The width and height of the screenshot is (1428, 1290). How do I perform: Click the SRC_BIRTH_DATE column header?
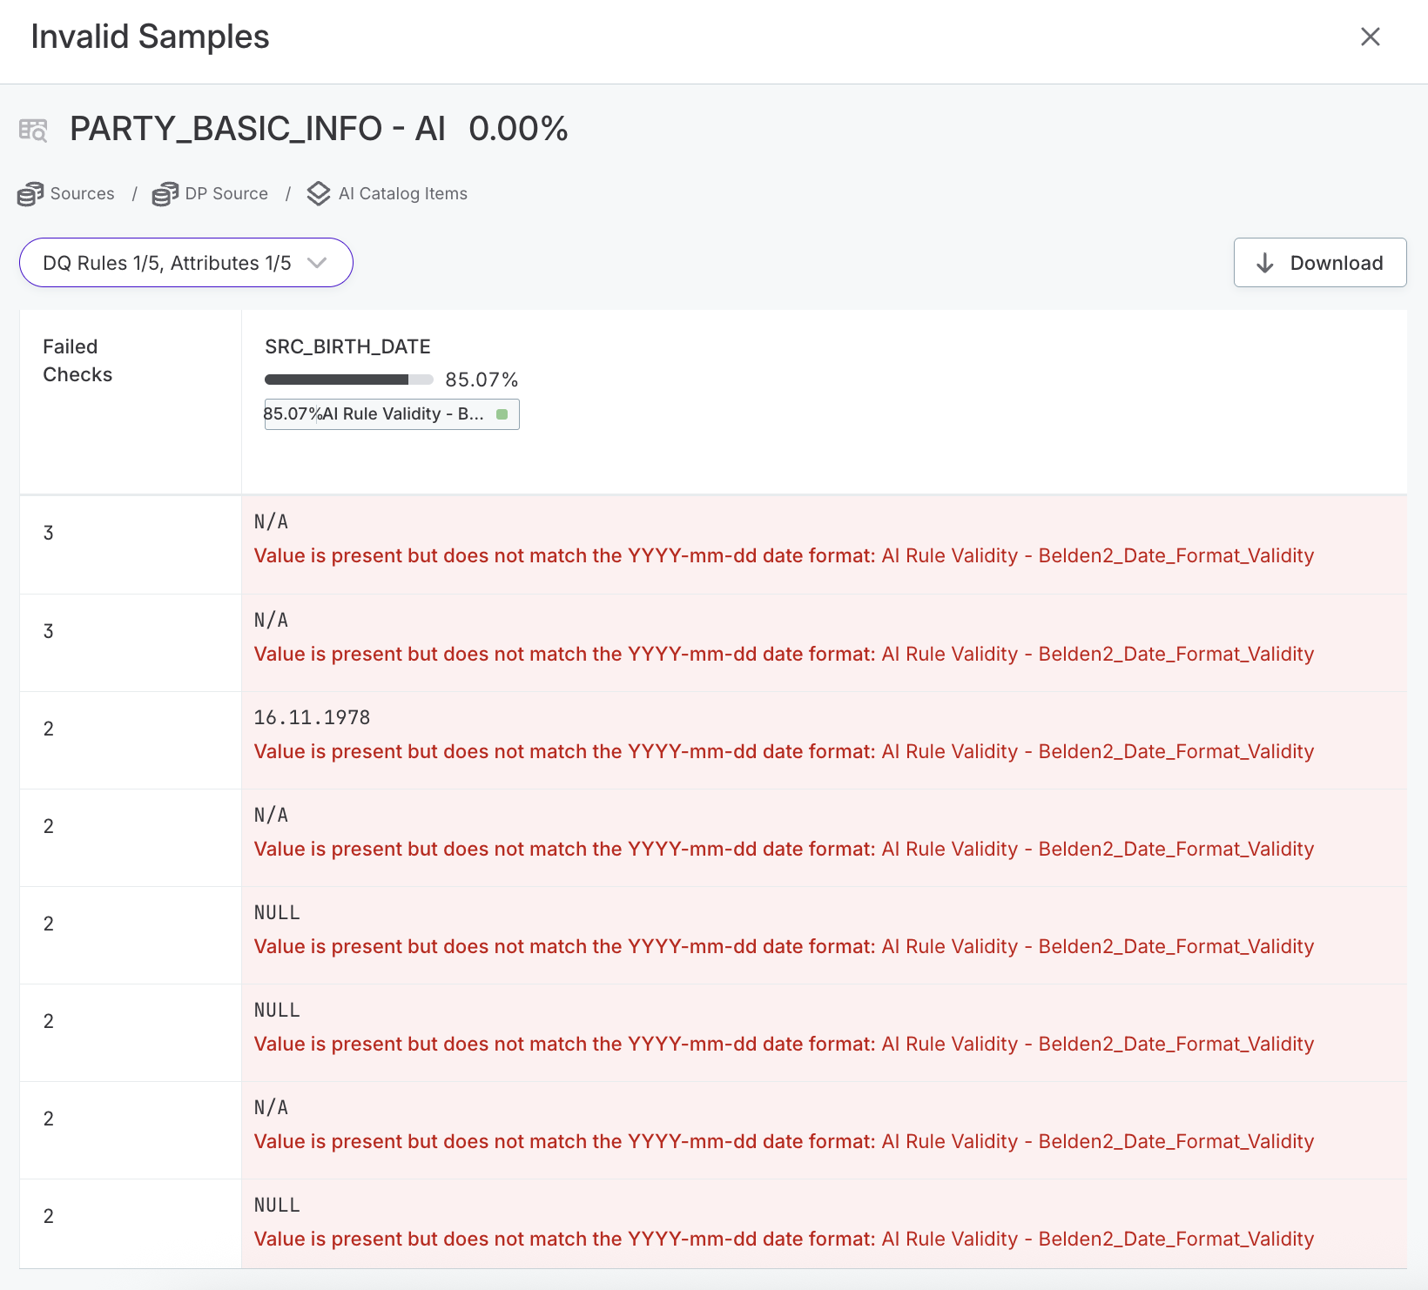point(347,346)
